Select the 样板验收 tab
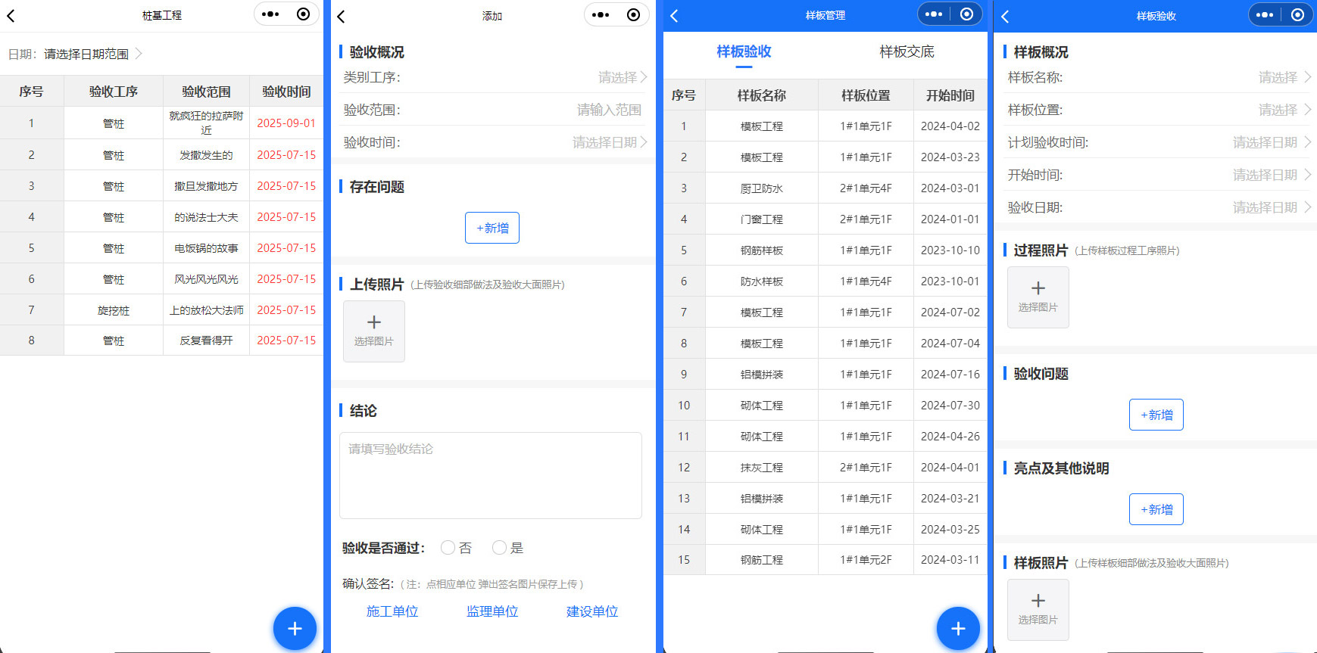 (x=744, y=51)
